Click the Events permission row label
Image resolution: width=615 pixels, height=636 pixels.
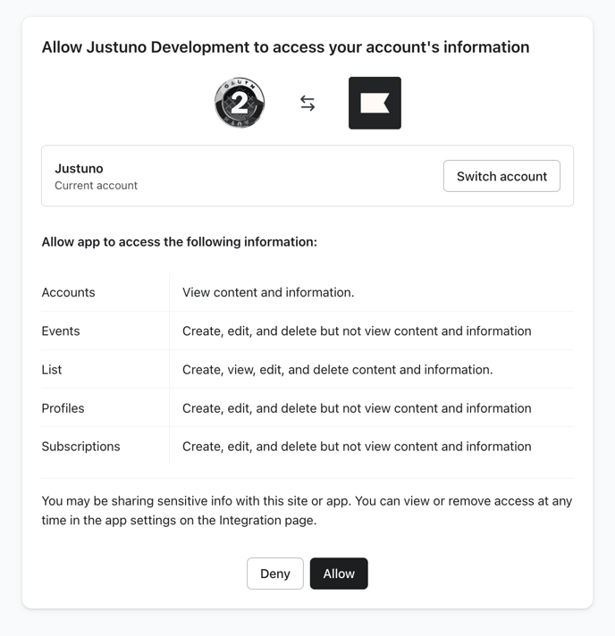pos(61,331)
